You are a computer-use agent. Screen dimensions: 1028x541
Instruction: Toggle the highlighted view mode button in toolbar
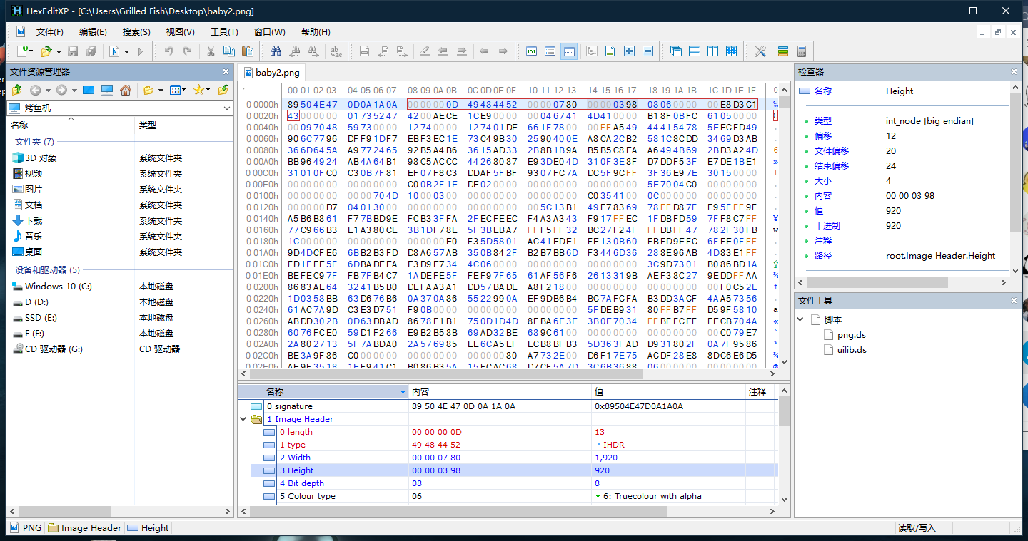tap(569, 51)
